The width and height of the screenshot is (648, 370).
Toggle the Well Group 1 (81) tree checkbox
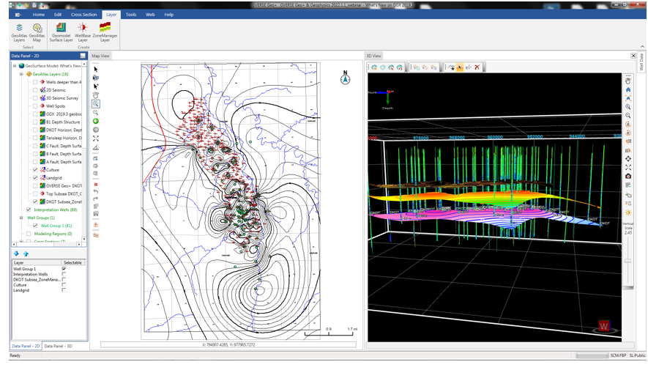[x=35, y=226]
